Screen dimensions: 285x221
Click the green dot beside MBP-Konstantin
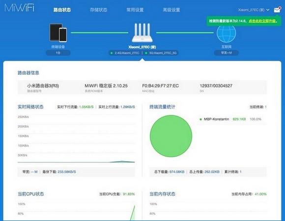(x=200, y=119)
